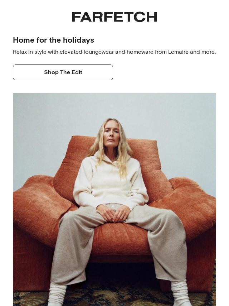Click the Home for the holidays heading
Screen dimensions: 229x306
(x=53, y=40)
